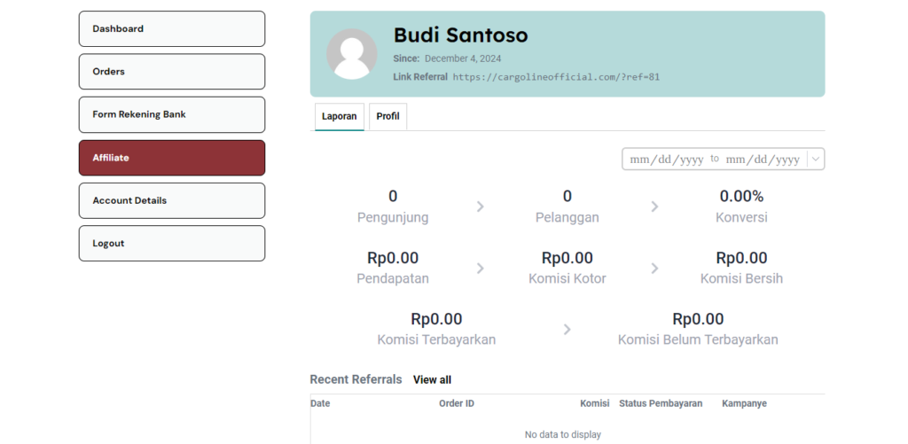Switch to the Profil tab

pos(388,116)
